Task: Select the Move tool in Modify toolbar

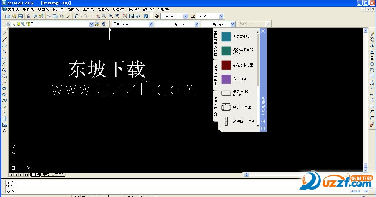Action: 372,64
